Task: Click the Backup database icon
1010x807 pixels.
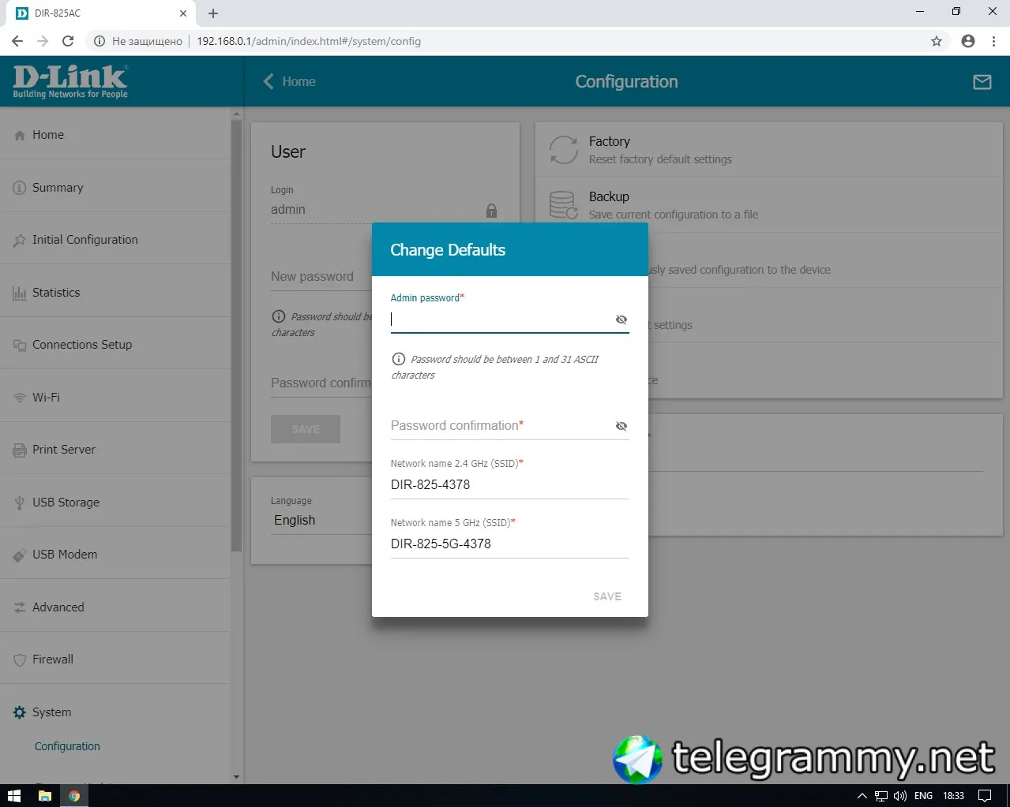Action: [563, 205]
